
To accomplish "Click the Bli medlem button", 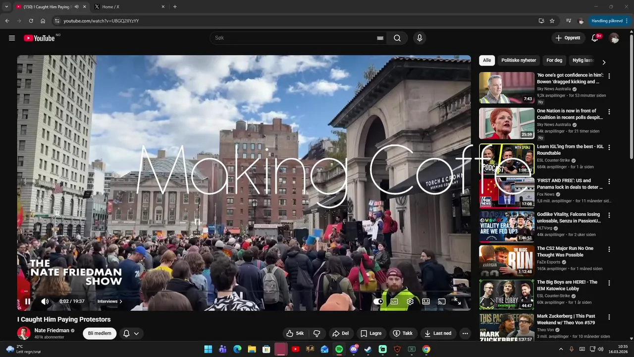I will point(100,333).
